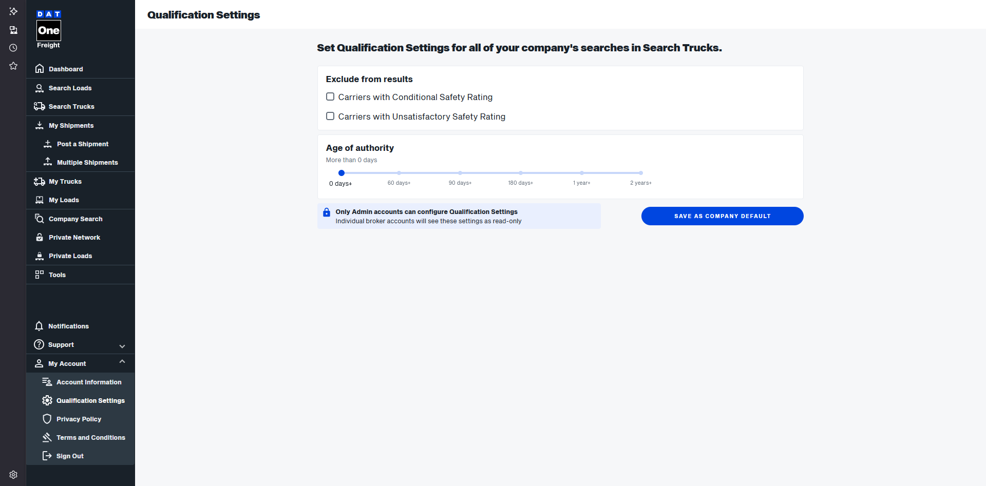Open the settings gear icon at bottom left

13,475
